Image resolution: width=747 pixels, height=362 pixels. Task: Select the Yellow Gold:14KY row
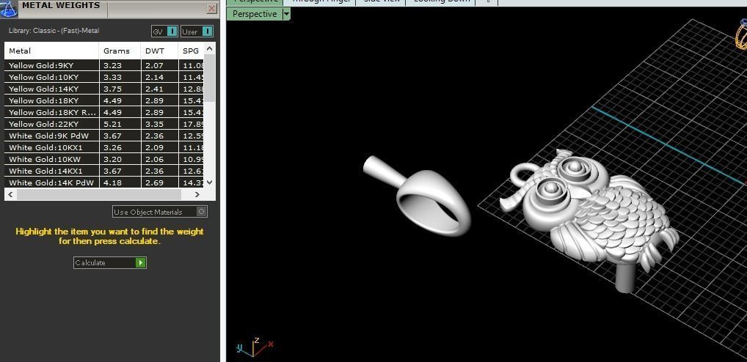tap(104, 89)
